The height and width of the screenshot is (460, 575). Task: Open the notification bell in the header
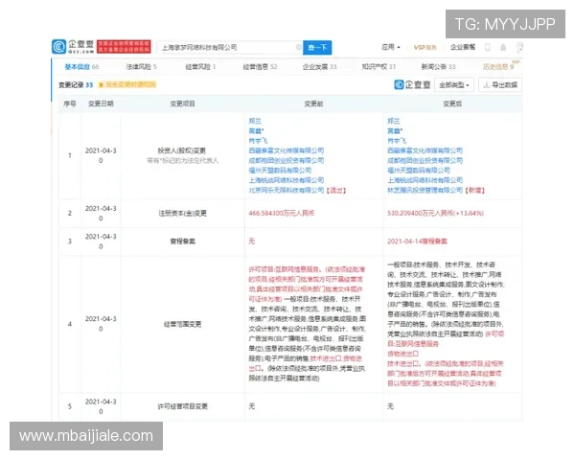[x=503, y=47]
